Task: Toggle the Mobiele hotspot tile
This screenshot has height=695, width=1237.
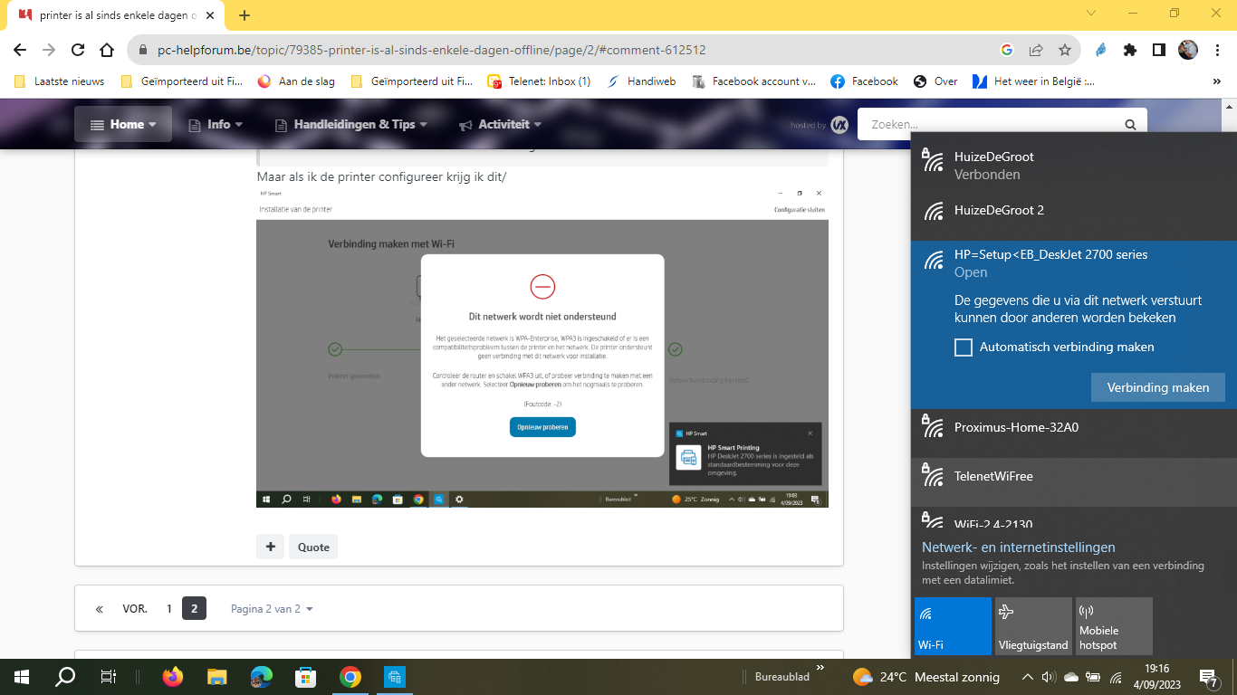Action: pyautogui.click(x=1114, y=625)
